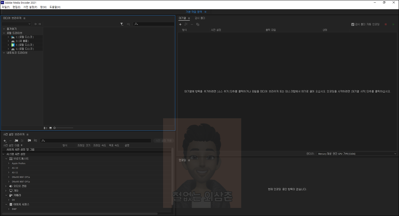The width and height of the screenshot is (399, 216).
Task: Open the 편집(E) menu
Action: tap(16, 7)
